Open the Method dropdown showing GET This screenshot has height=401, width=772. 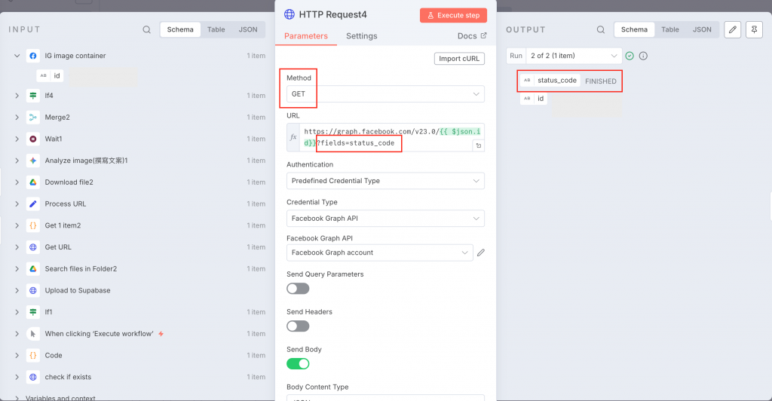[x=385, y=94]
